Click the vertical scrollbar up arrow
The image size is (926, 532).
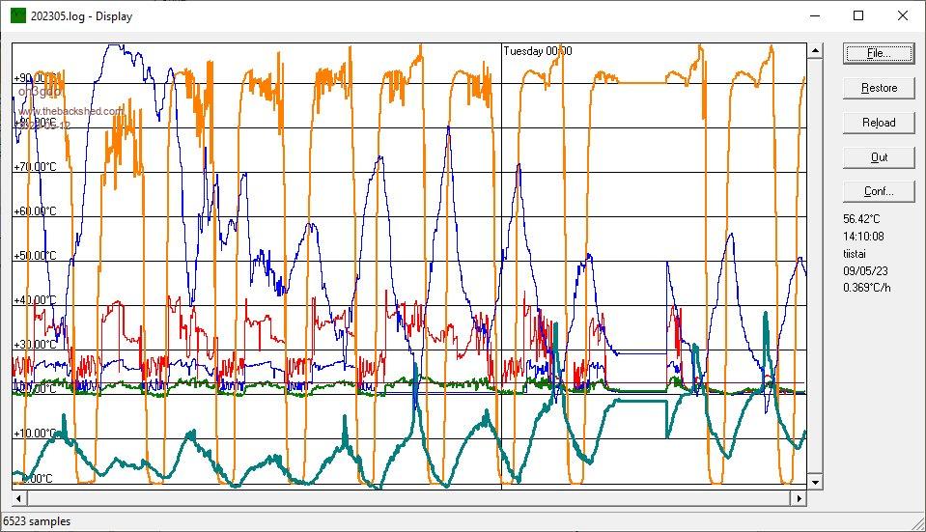(815, 50)
